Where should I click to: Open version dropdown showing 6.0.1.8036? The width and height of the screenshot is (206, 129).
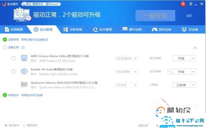tap(126, 72)
